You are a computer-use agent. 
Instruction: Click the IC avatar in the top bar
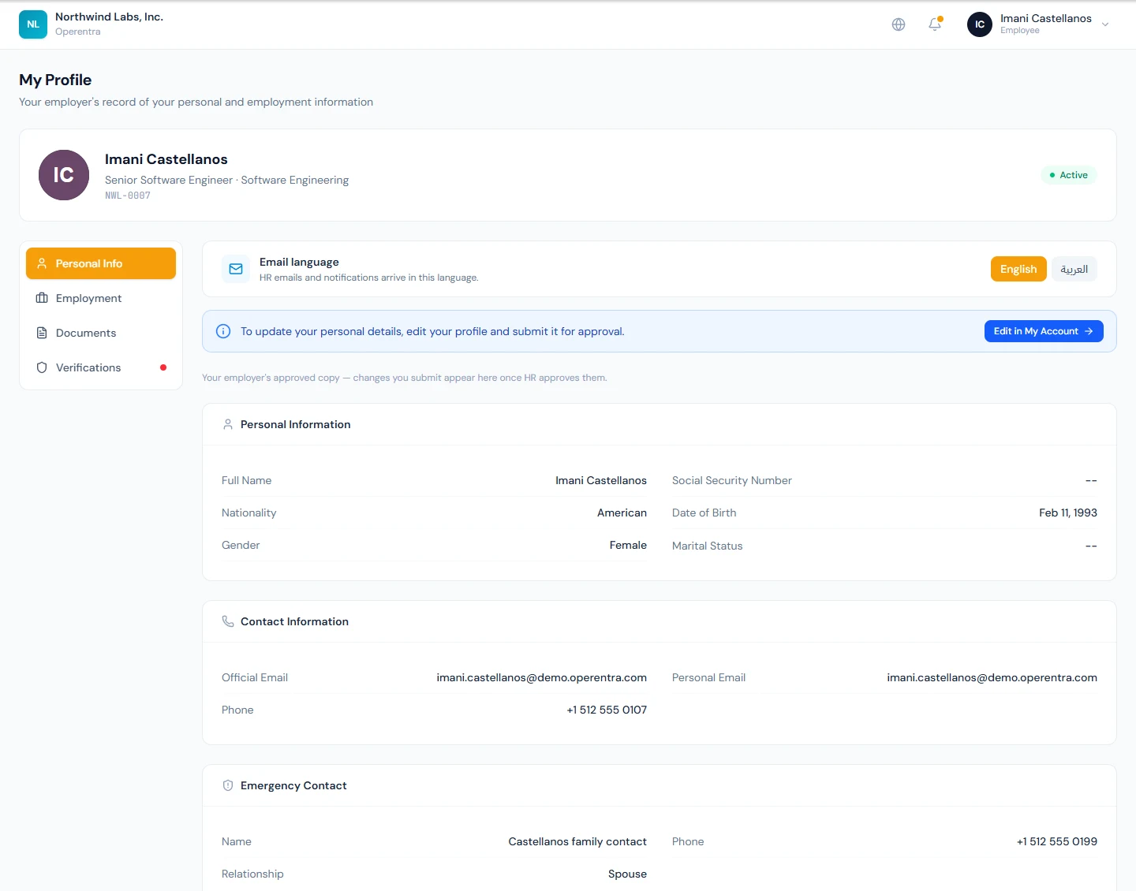980,24
